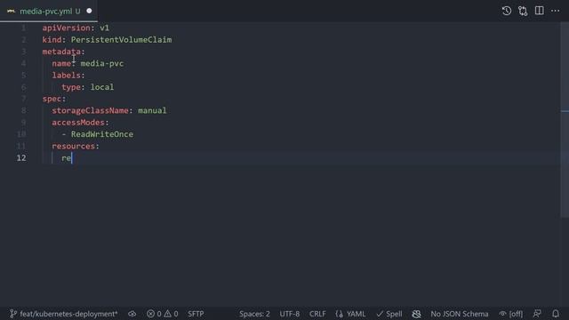Screen dimensions: 569x320
Task: Click on the storageClassName key
Action: click(90, 110)
